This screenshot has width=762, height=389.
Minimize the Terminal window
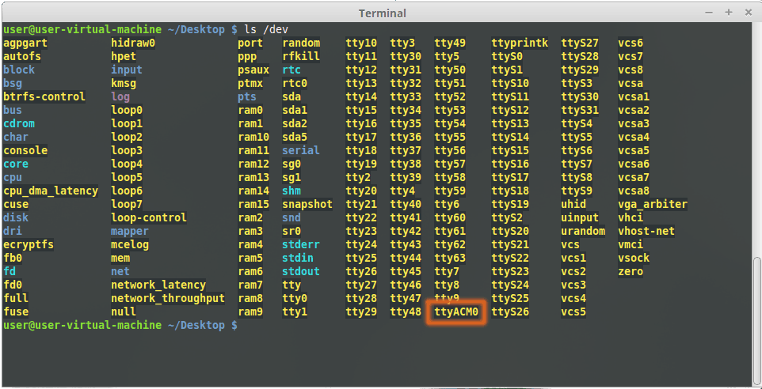click(709, 13)
